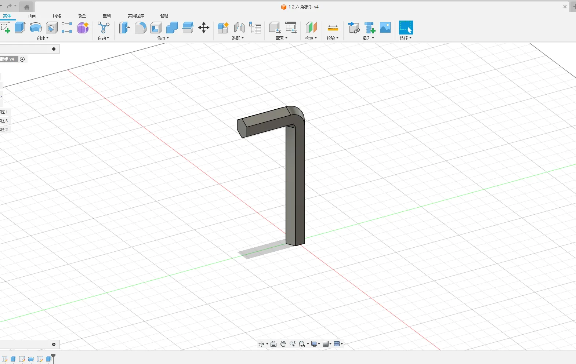
Task: Select the Create Sketch tool
Action: [x=5, y=28]
